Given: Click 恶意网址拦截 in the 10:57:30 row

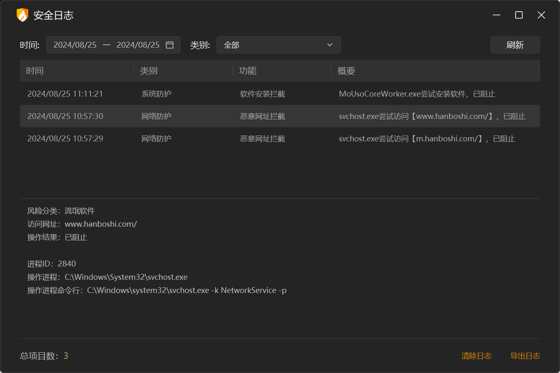Looking at the screenshot, I should pyautogui.click(x=263, y=116).
